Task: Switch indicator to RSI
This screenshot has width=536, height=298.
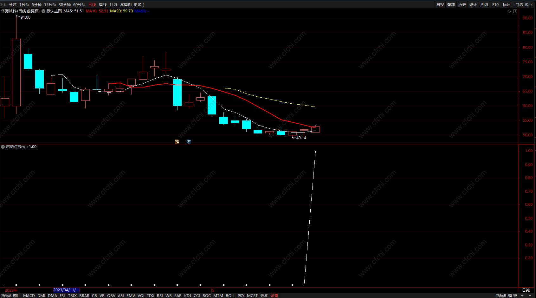Action: point(160,295)
